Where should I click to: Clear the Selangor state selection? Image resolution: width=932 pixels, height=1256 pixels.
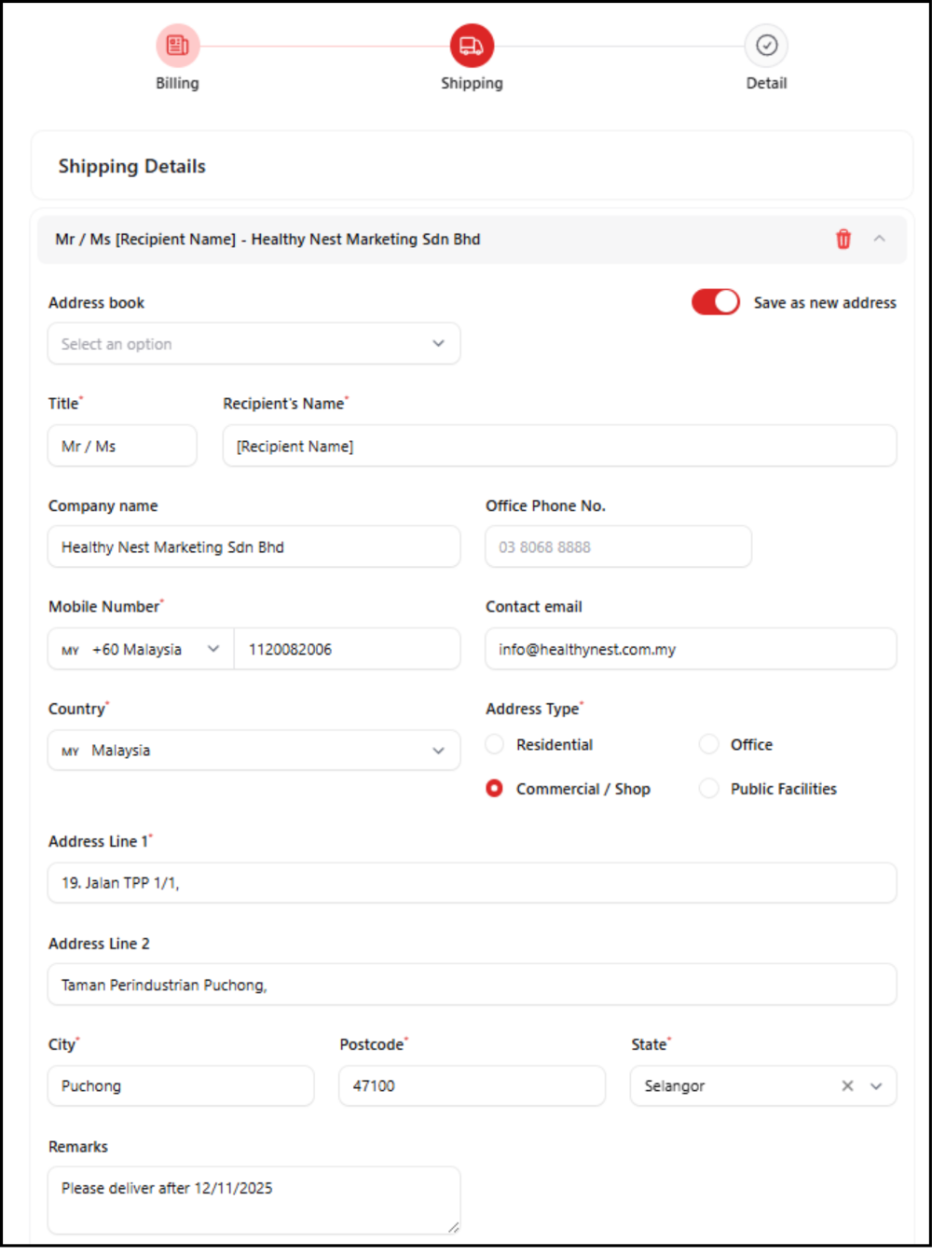coord(847,1085)
